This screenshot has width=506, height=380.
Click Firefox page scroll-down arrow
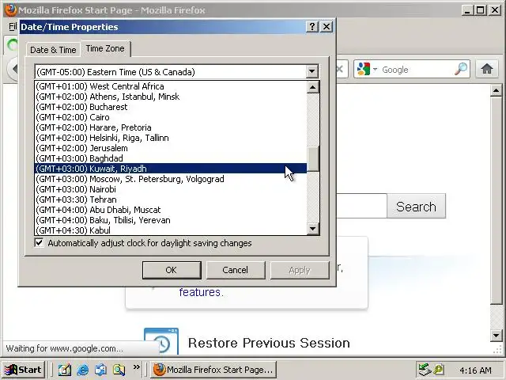(x=496, y=336)
